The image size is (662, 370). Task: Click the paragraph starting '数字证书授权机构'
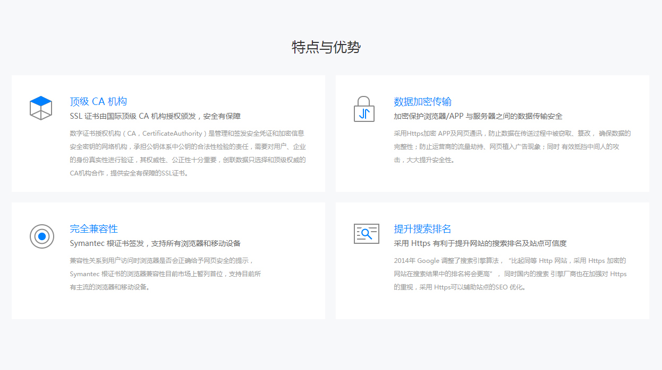188,153
